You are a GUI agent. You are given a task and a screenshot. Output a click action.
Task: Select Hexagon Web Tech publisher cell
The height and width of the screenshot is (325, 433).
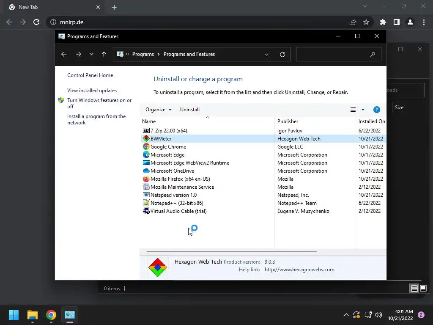(x=299, y=138)
